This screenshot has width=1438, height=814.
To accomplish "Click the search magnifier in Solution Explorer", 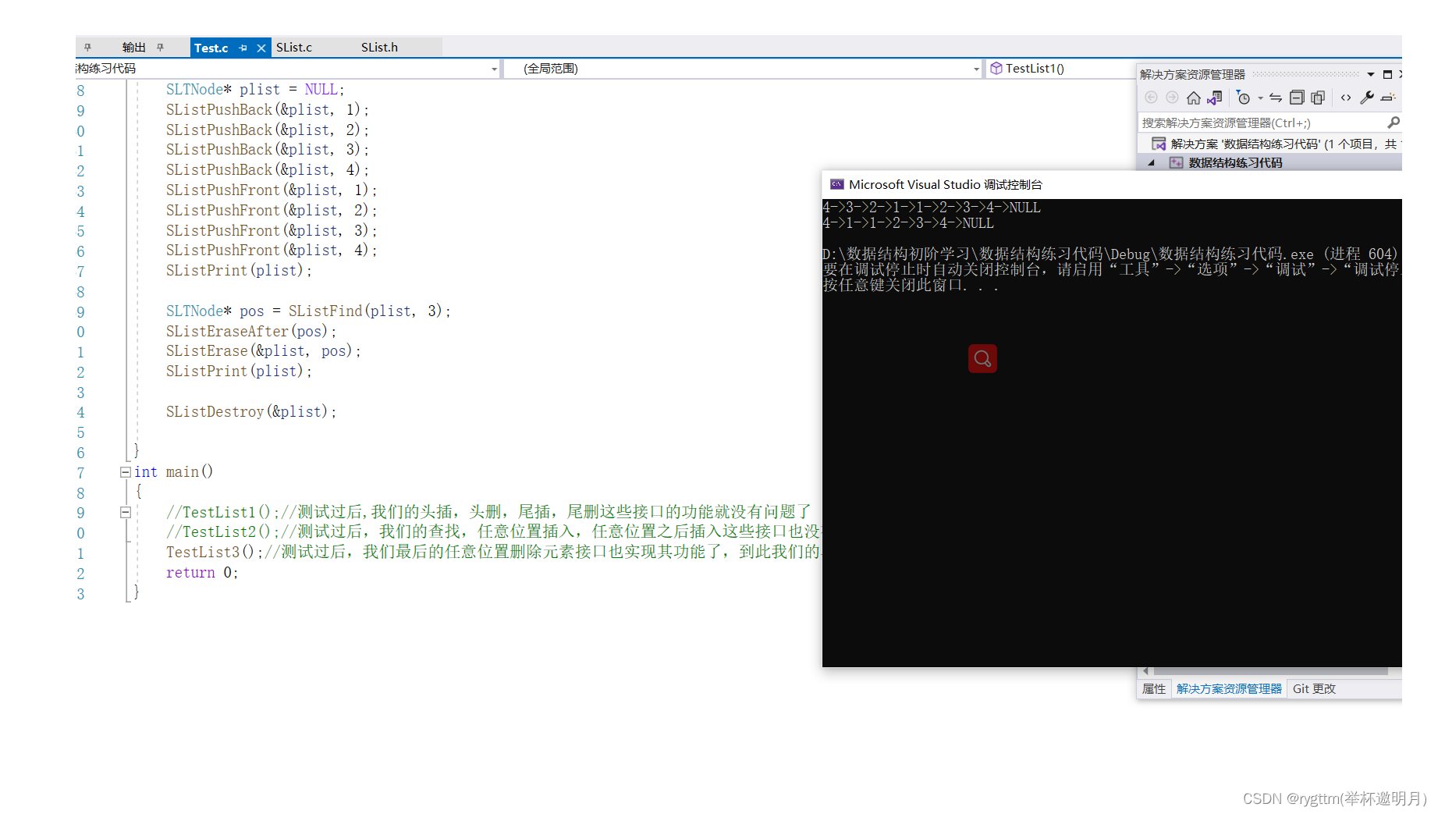I will pyautogui.click(x=1394, y=123).
